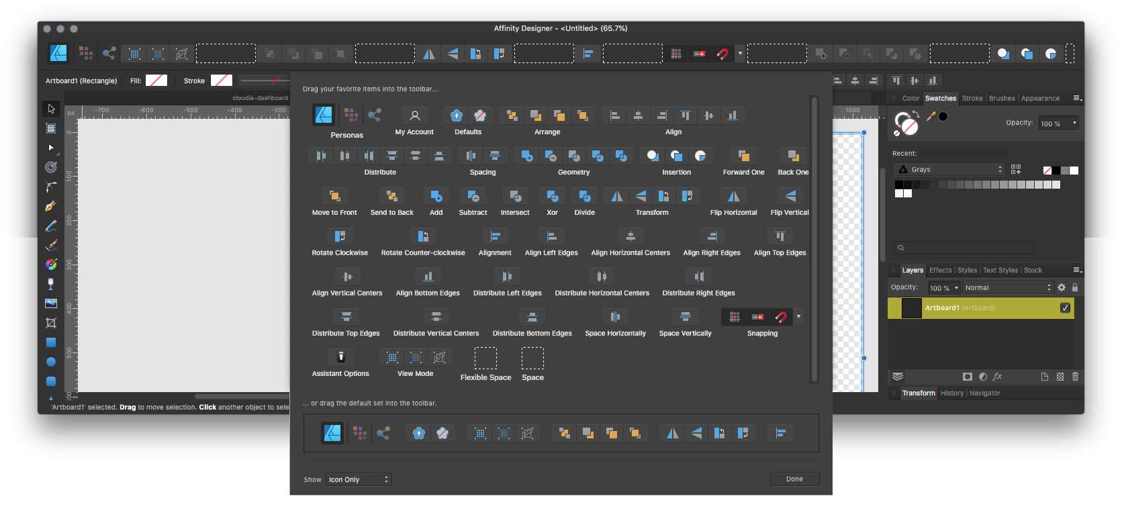Switch to the Appearance tab
The height and width of the screenshot is (519, 1122).
pyautogui.click(x=1040, y=98)
